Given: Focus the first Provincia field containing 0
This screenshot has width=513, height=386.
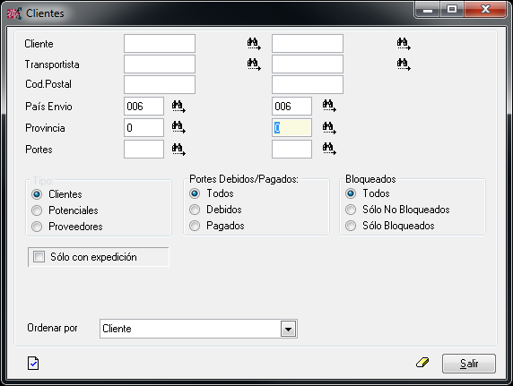Looking at the screenshot, I should pyautogui.click(x=144, y=128).
